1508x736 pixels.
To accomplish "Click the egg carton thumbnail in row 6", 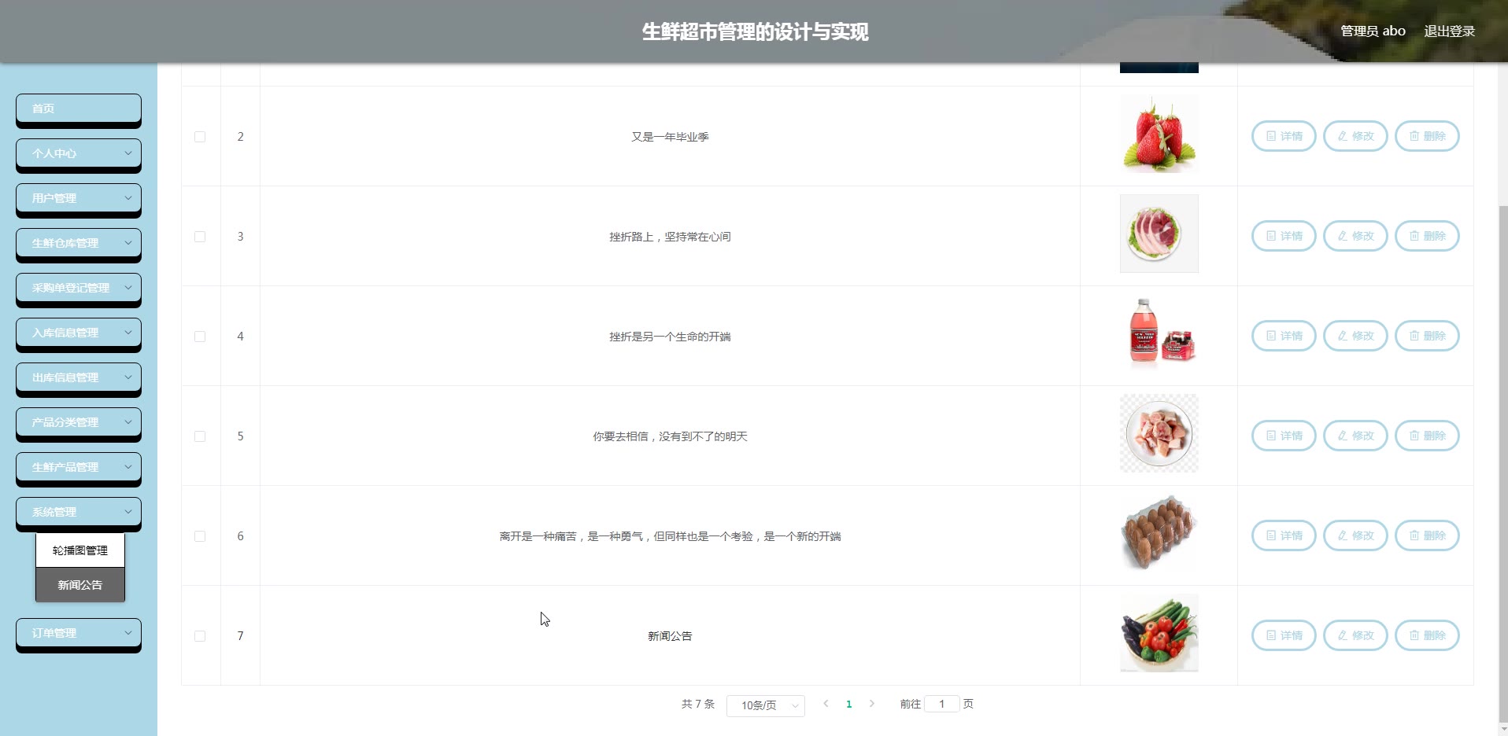I will point(1159,533).
